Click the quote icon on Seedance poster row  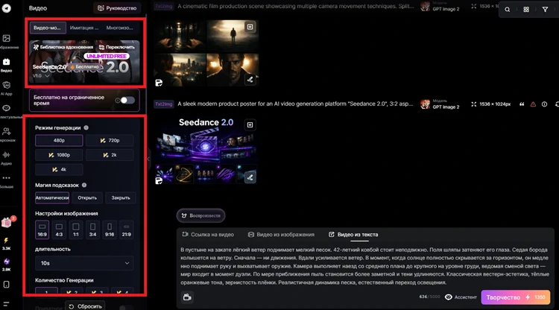522,104
